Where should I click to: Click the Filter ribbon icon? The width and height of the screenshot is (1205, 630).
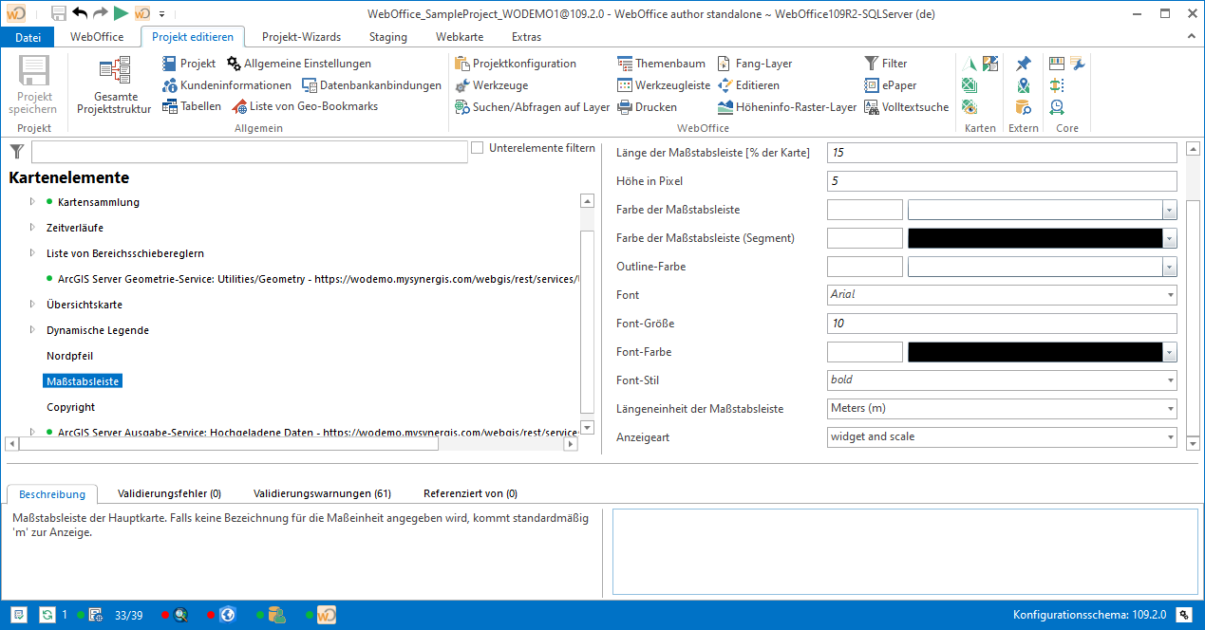point(872,64)
